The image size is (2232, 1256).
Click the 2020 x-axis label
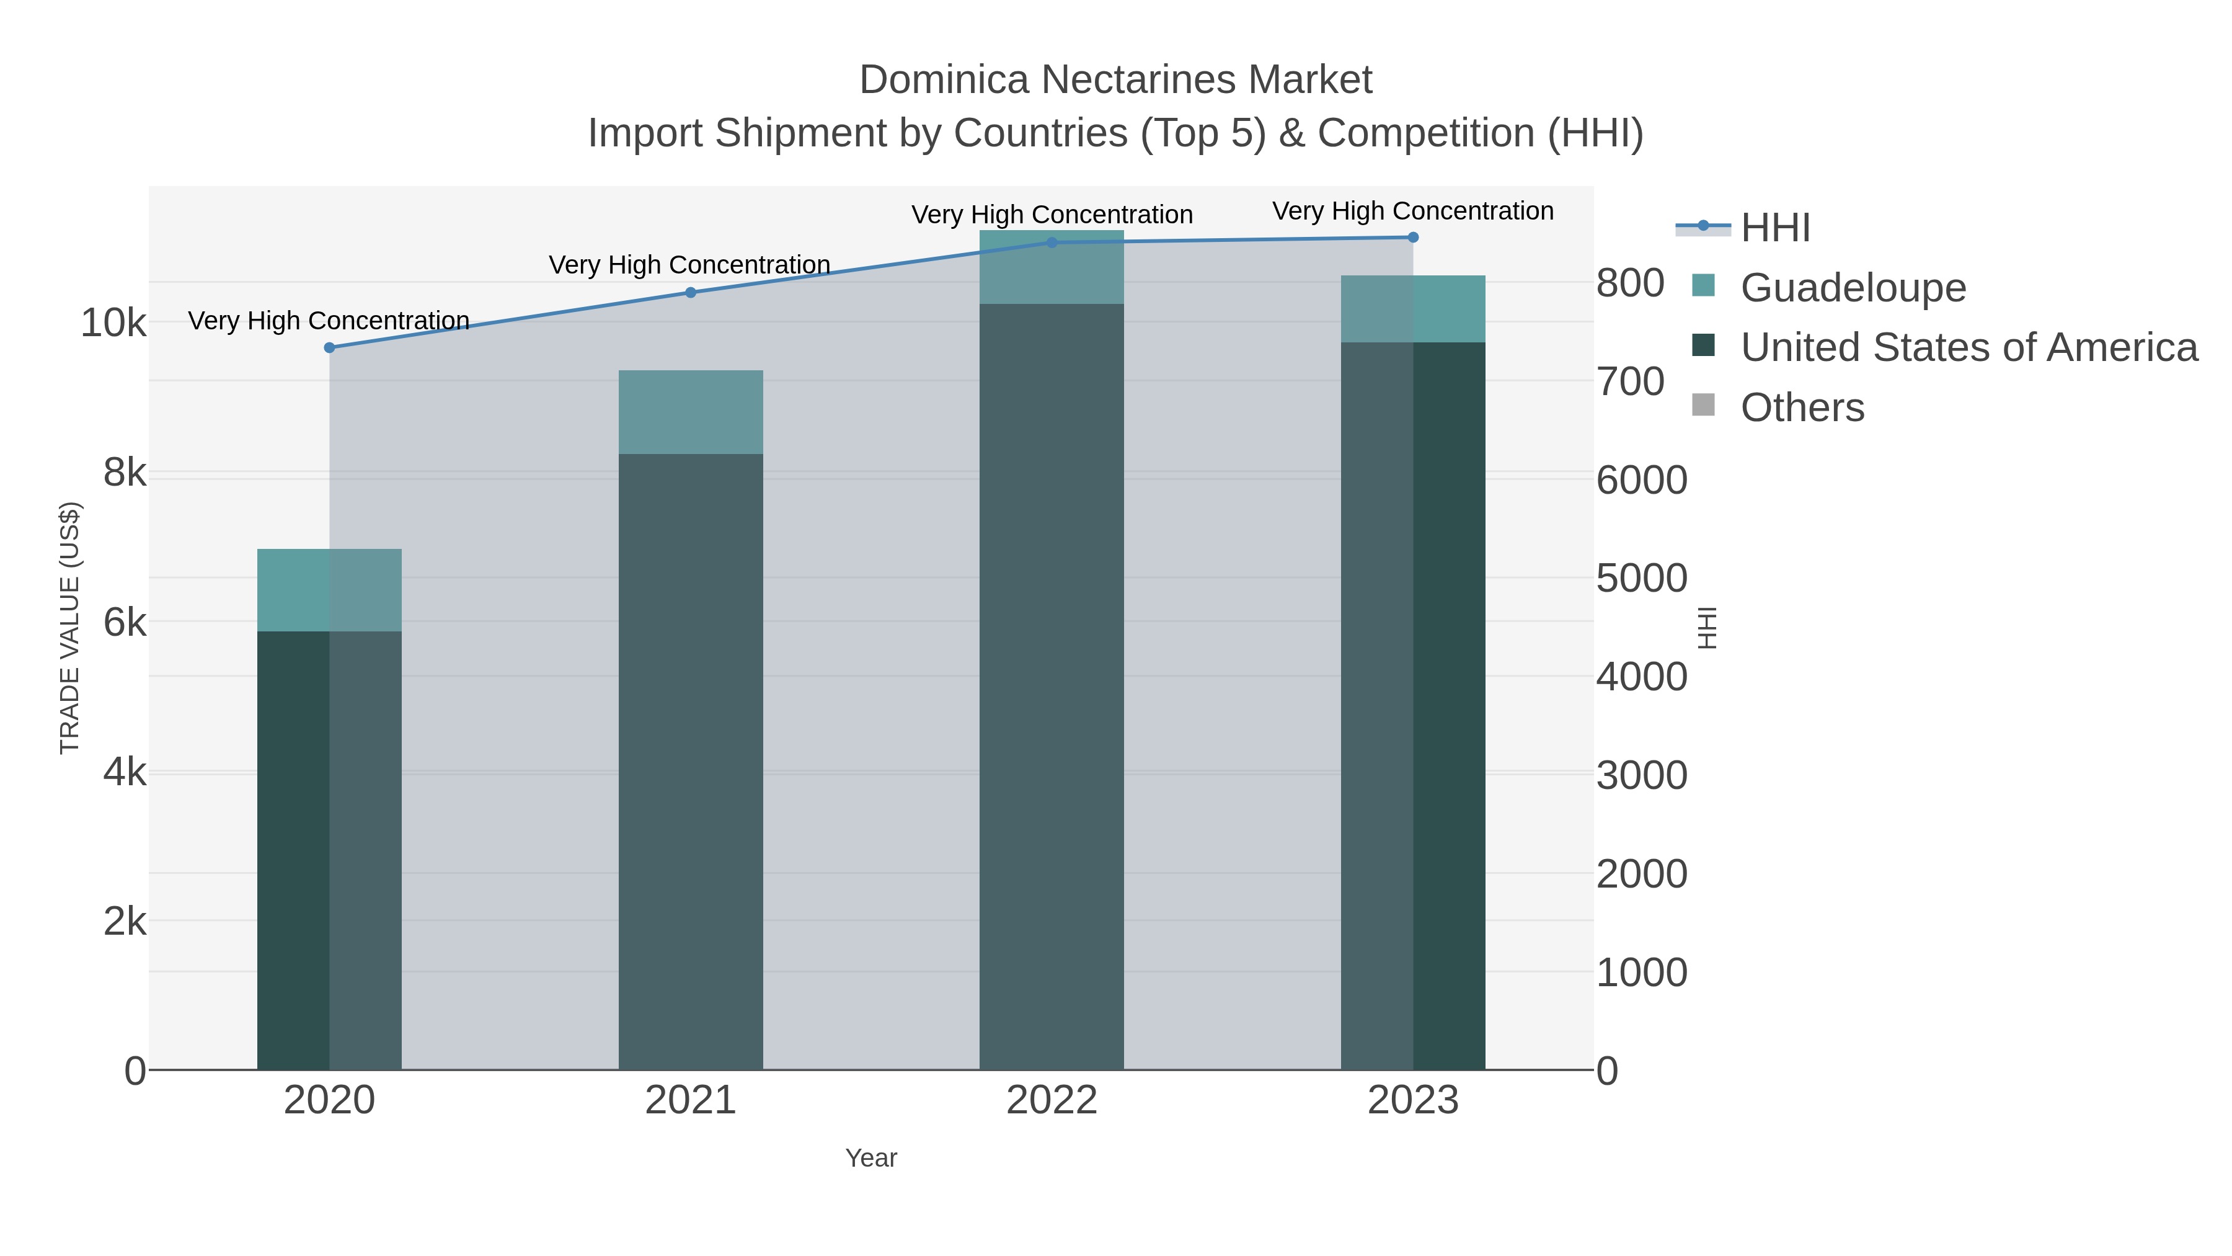point(329,1101)
